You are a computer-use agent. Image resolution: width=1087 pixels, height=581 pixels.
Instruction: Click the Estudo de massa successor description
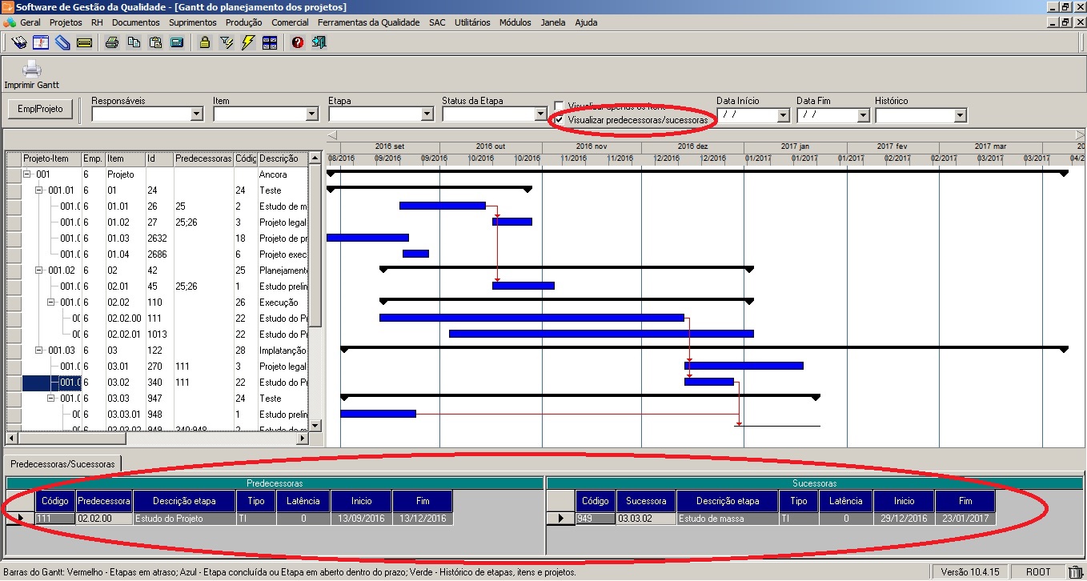(728, 519)
